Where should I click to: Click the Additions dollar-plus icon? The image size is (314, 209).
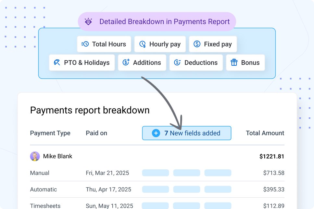click(126, 62)
